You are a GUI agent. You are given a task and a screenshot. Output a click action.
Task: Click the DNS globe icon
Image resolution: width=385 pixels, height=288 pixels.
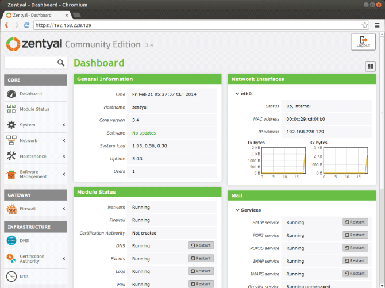11,240
